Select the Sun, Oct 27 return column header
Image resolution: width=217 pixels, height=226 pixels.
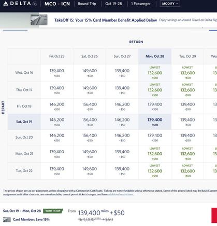(x=122, y=56)
